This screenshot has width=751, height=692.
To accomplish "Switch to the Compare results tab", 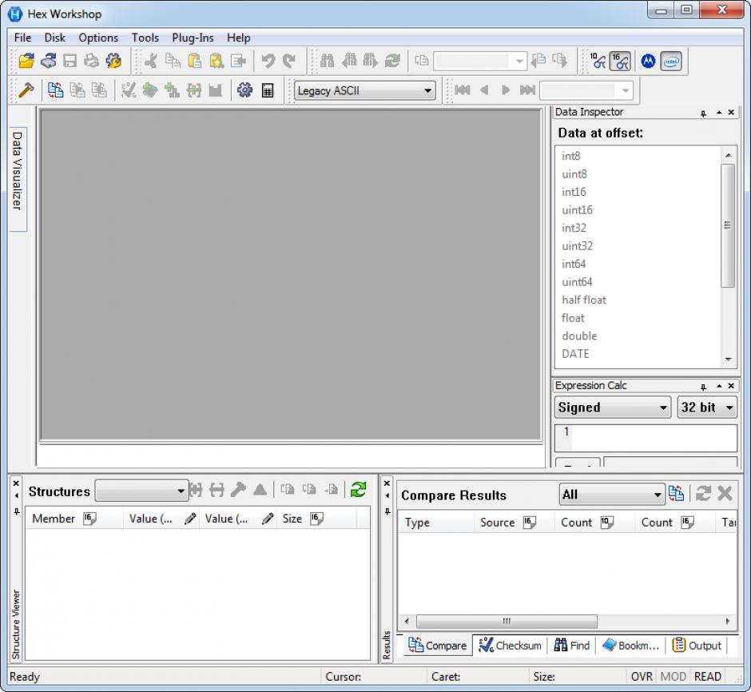I will point(437,646).
